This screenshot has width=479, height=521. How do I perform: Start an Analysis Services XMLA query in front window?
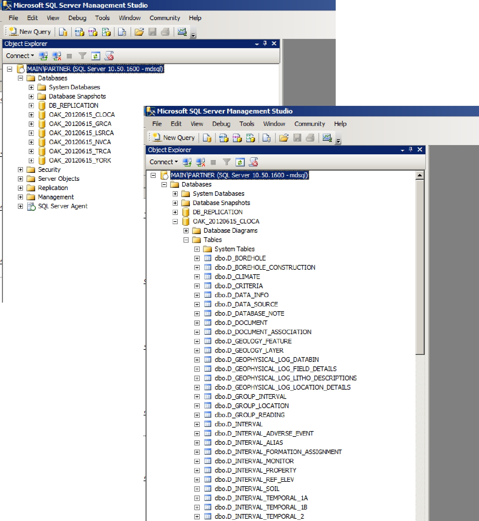point(251,137)
